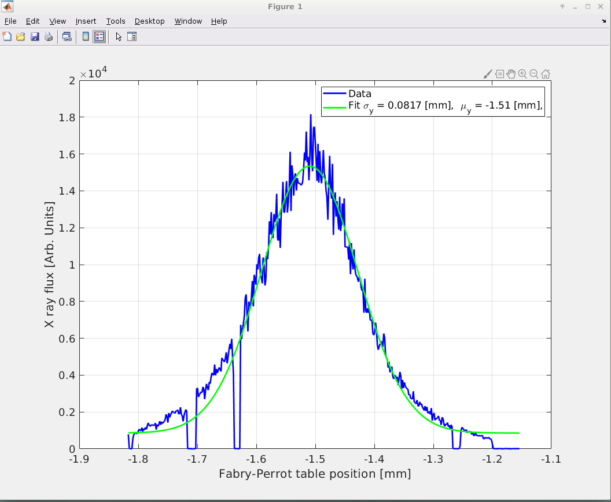Enable the Pan hand tool

[510, 74]
